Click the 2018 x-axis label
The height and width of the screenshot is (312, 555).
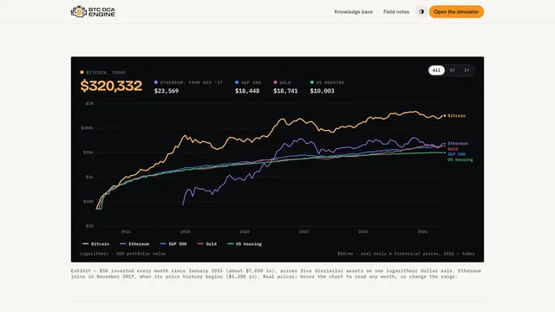[185, 231]
